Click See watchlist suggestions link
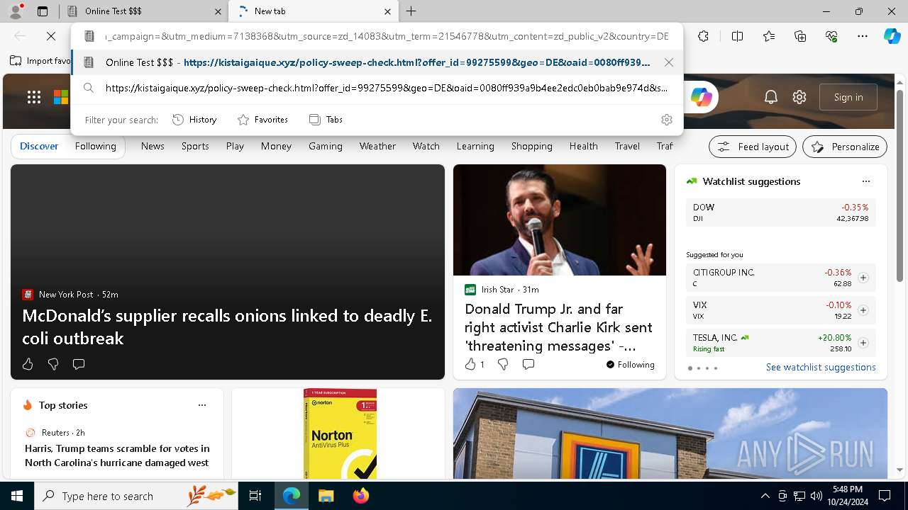The image size is (908, 510). [x=821, y=367]
